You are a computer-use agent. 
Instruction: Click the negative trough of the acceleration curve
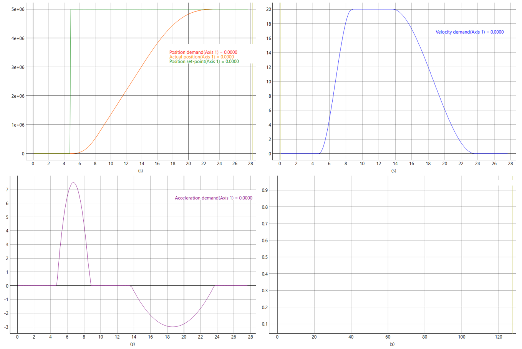[x=172, y=326]
